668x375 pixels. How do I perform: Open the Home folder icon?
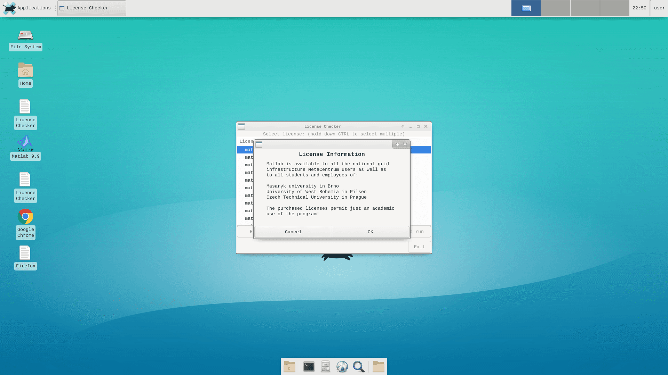pyautogui.click(x=25, y=70)
